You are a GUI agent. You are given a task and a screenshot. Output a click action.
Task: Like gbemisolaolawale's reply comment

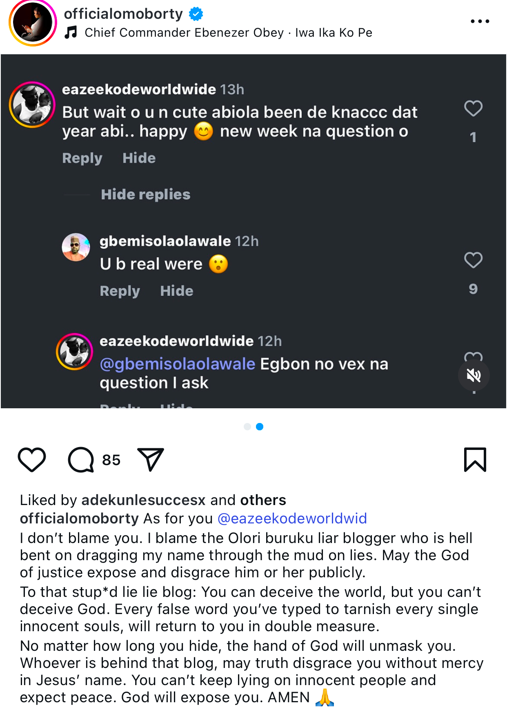(473, 260)
